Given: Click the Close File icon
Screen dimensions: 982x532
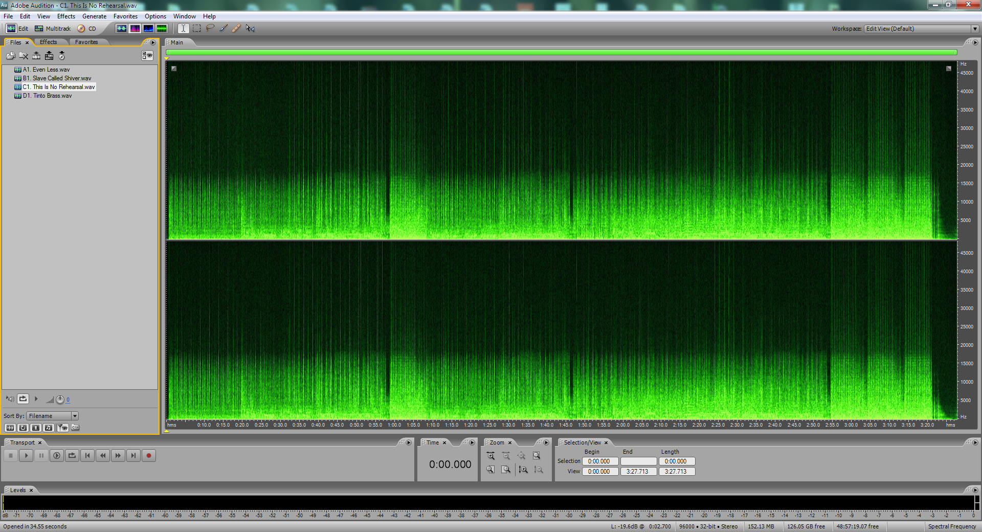Looking at the screenshot, I should (24, 56).
